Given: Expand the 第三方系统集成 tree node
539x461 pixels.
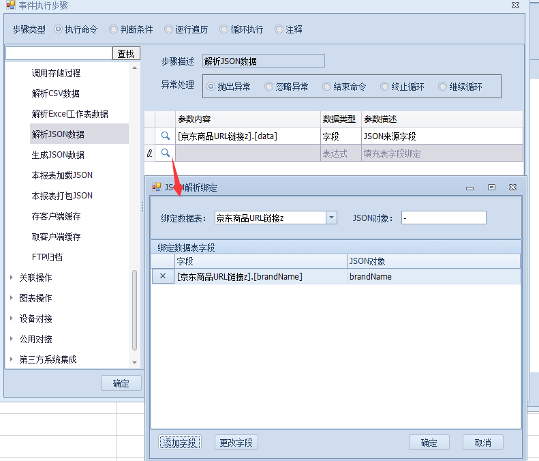Looking at the screenshot, I should pos(11,359).
